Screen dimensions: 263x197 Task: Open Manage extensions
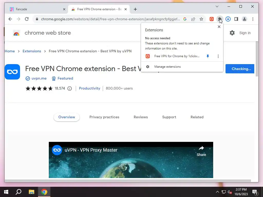[182, 67]
